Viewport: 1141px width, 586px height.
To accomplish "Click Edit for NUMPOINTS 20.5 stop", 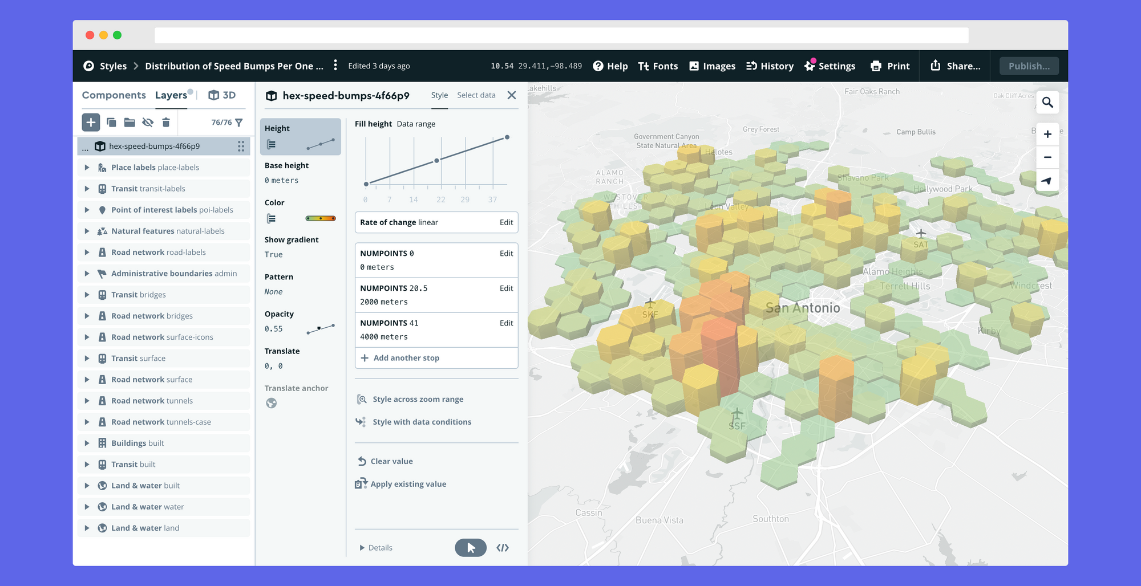I will [506, 288].
